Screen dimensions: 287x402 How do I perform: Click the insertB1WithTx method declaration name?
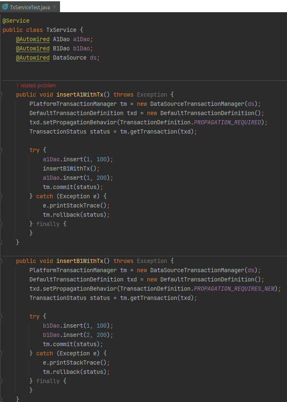coord(80,261)
